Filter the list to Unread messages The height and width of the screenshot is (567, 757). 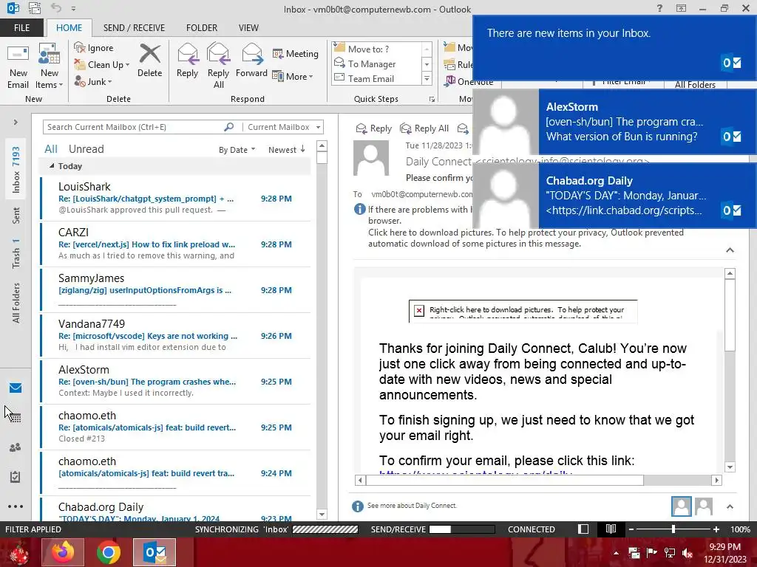tap(86, 149)
